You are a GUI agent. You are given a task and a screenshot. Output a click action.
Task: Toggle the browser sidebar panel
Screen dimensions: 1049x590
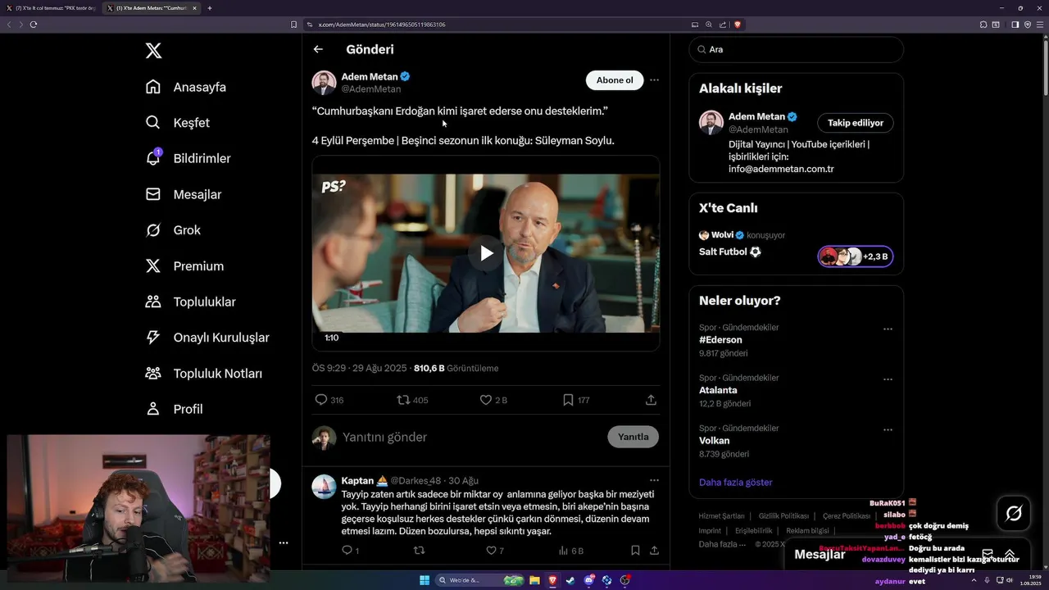click(1015, 25)
